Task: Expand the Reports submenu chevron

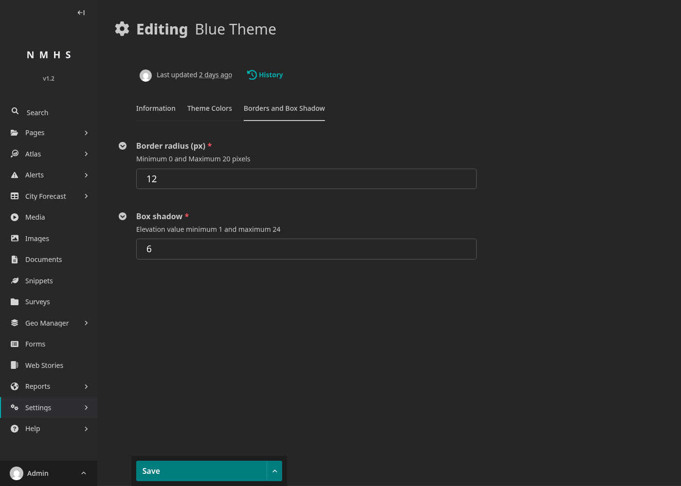Action: (86, 386)
